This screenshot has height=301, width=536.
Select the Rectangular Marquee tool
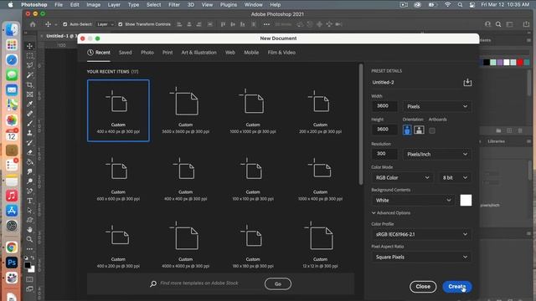pyautogui.click(x=30, y=55)
